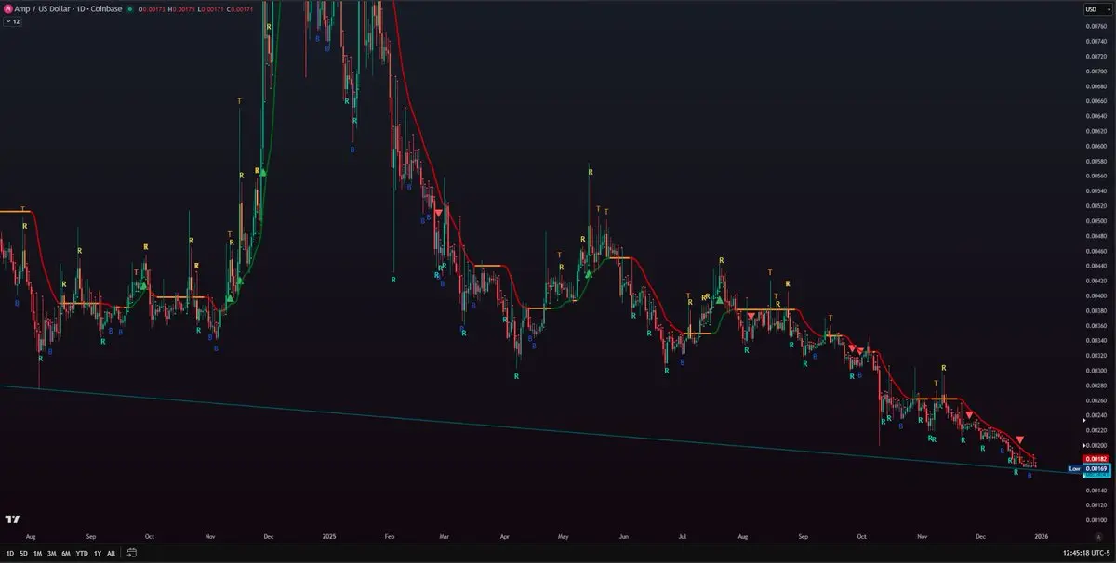Click the red 0.00182 price label
Viewport: 1116px width, 563px height.
(1097, 459)
